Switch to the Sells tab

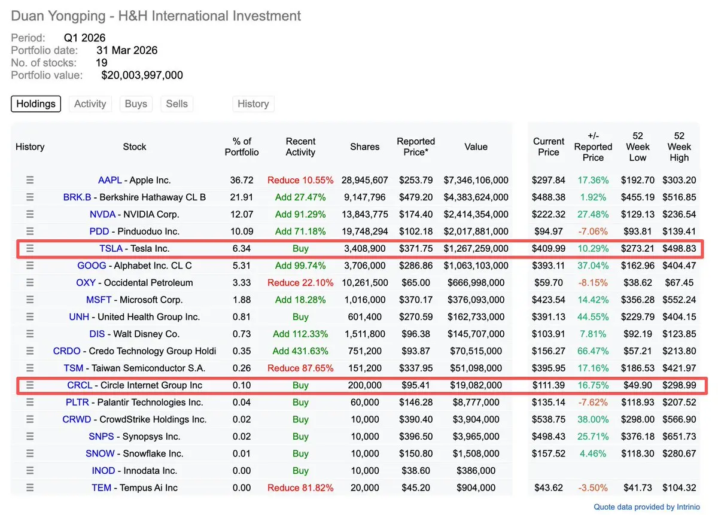pyautogui.click(x=177, y=103)
